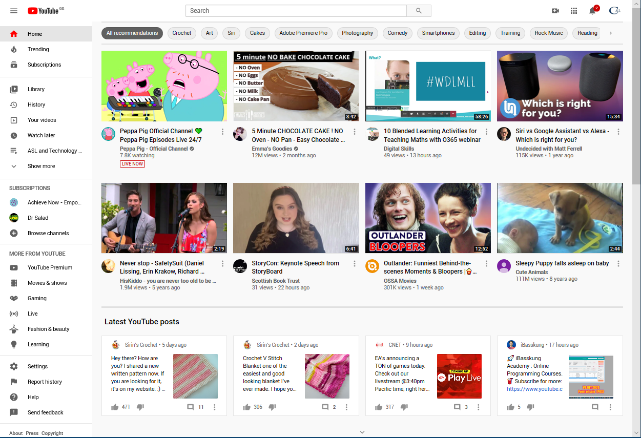Open the Digital Skills channel link
The height and width of the screenshot is (438, 641).
[x=399, y=149]
